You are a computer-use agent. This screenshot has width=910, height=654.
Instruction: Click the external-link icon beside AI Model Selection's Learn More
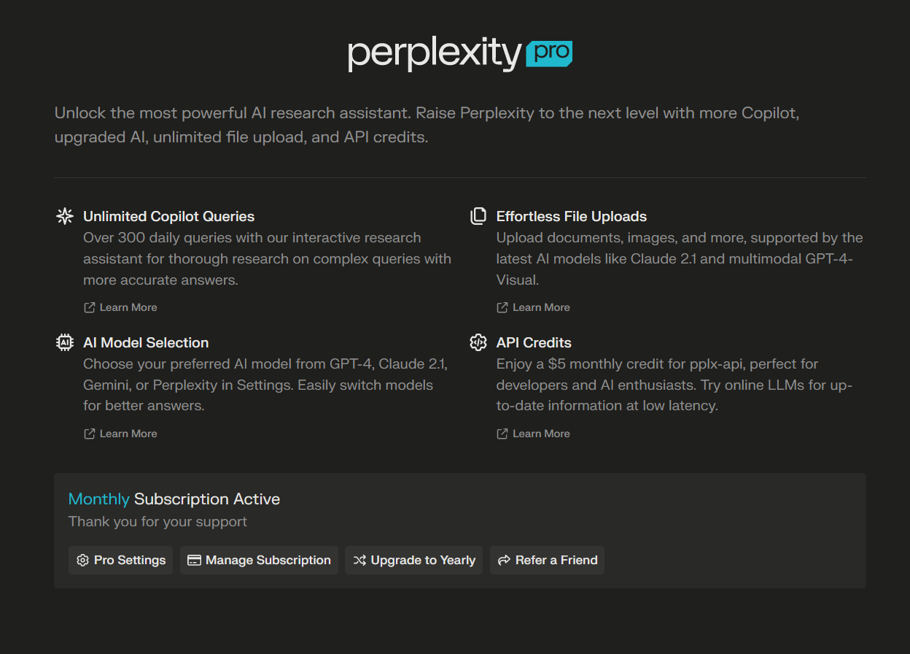click(88, 433)
